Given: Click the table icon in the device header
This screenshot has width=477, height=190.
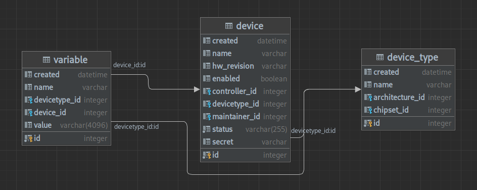Looking at the screenshot, I should pyautogui.click(x=229, y=26).
